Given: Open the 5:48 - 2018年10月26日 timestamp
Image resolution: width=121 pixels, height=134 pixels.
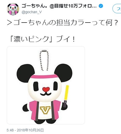Looking at the screenshot, I should coord(25,130).
